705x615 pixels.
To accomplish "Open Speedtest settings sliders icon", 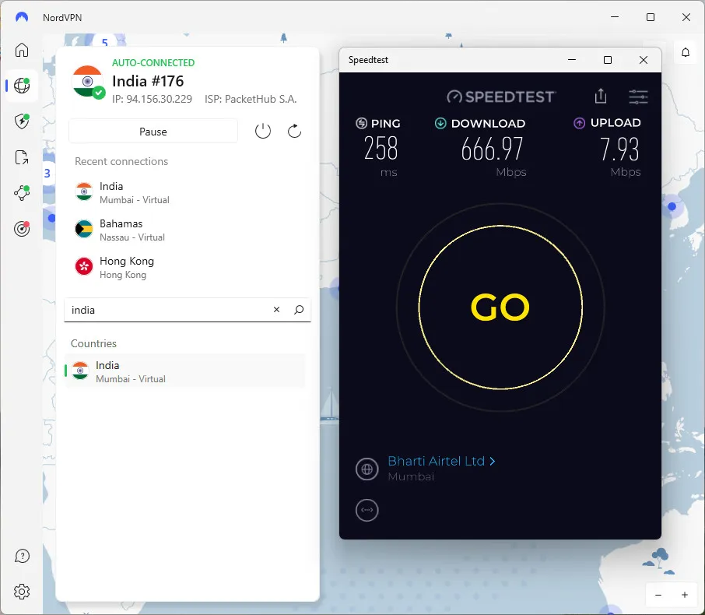I will [638, 97].
